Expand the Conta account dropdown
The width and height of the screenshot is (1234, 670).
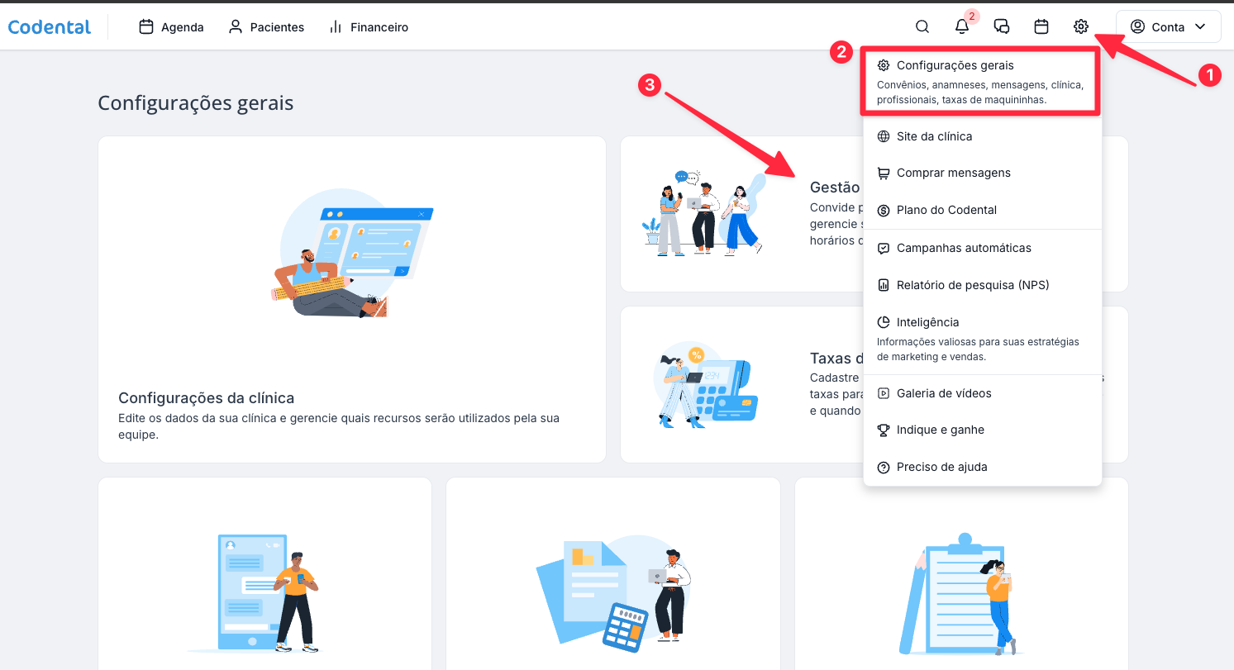coord(1168,27)
